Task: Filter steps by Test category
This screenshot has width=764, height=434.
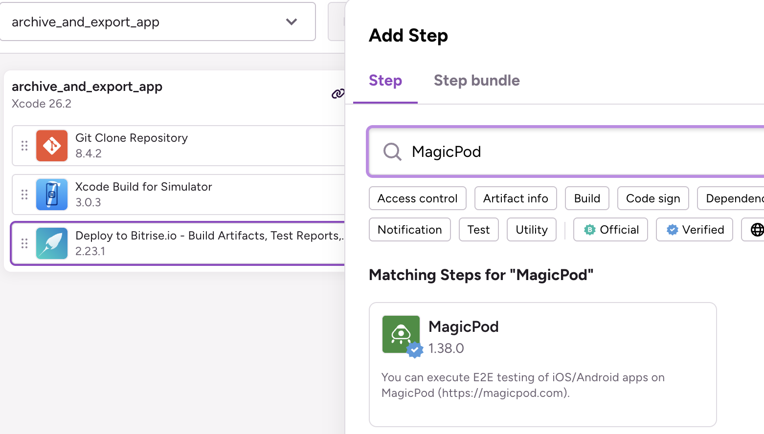Action: [x=478, y=230]
